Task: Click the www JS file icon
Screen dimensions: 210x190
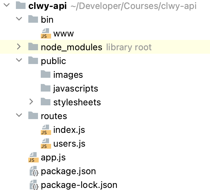Action: click(x=46, y=33)
